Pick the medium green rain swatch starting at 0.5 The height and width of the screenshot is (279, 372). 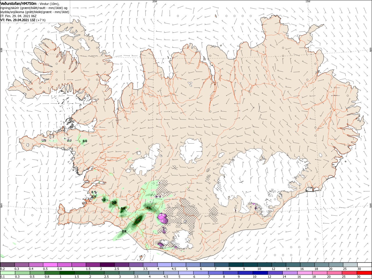click(37, 273)
